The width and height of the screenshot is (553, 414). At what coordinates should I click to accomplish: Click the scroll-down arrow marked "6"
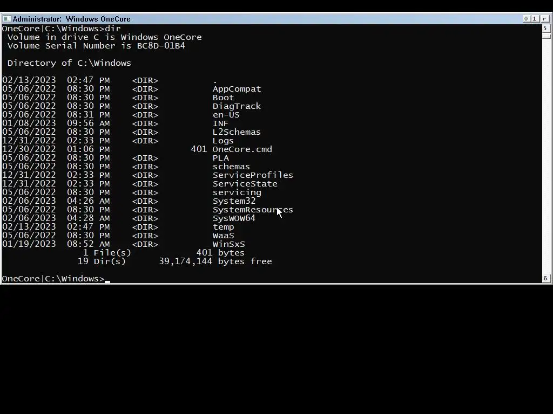click(545, 278)
